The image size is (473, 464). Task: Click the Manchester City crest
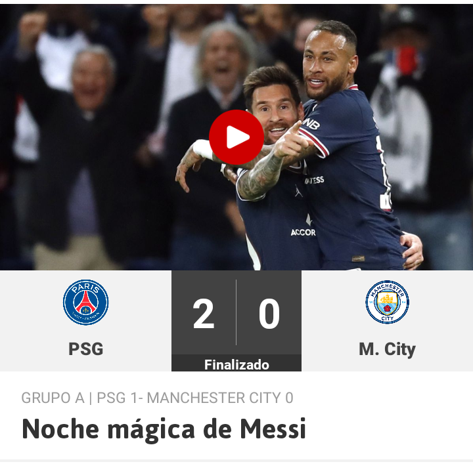[x=388, y=302]
